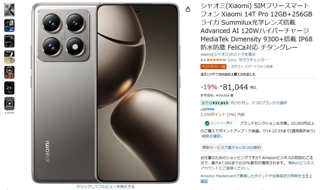
Task: Expand the 細則を確認 details link
Action: [x=212, y=136]
